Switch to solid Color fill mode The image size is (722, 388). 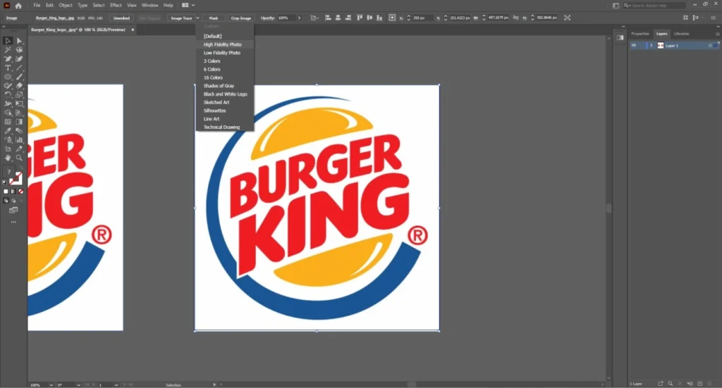(x=6, y=192)
